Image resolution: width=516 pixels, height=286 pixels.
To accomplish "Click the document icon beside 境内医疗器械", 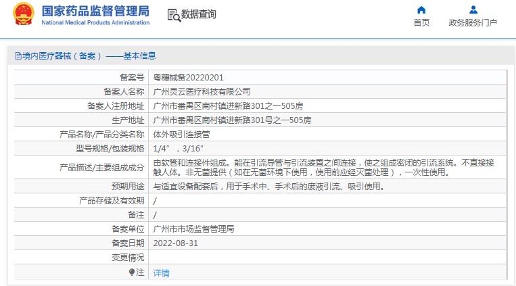I will [18, 56].
